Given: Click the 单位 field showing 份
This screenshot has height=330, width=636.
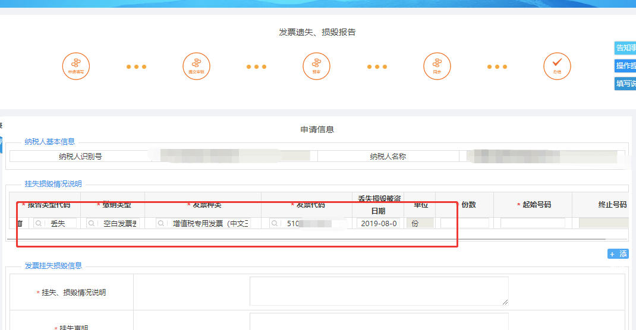Looking at the screenshot, I should pyautogui.click(x=420, y=223).
